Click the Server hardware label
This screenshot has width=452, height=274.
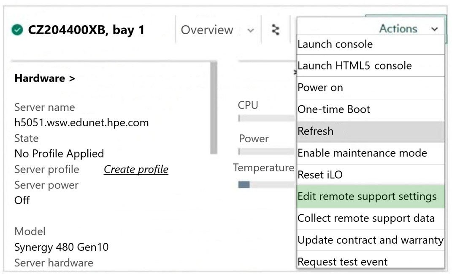pyautogui.click(x=54, y=263)
